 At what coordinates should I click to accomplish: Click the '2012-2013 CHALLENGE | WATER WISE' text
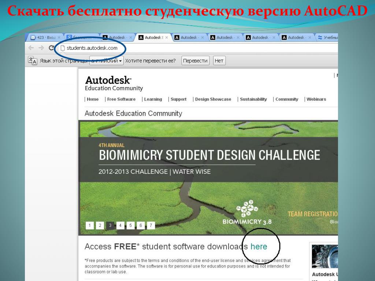[155, 172]
